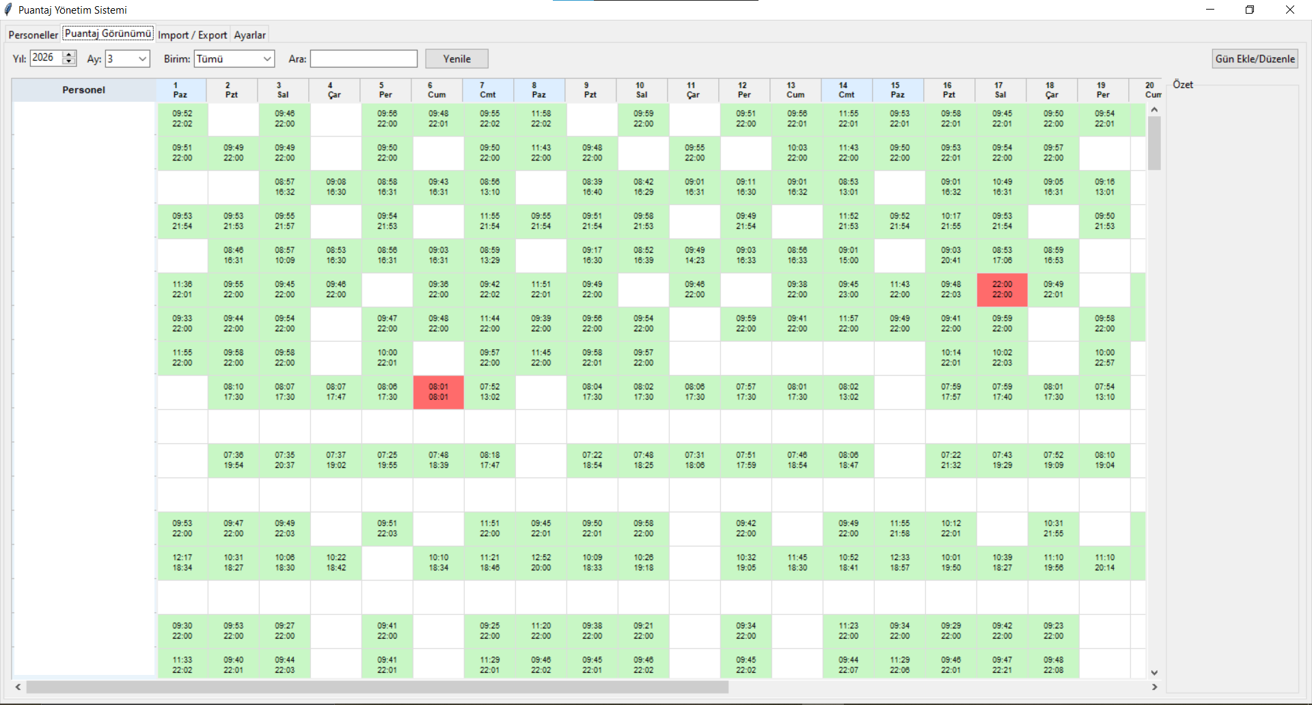Click the Personel column header
1312x705 pixels.
click(x=83, y=90)
